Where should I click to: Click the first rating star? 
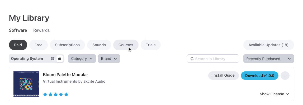pyautogui.click(x=45, y=94)
